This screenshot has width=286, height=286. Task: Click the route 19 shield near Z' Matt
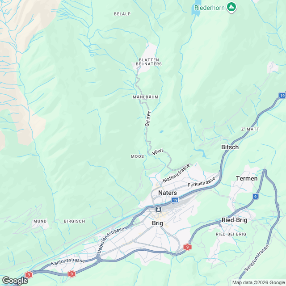coord(282,95)
